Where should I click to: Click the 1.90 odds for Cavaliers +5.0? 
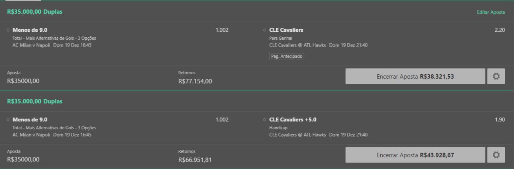(500, 120)
